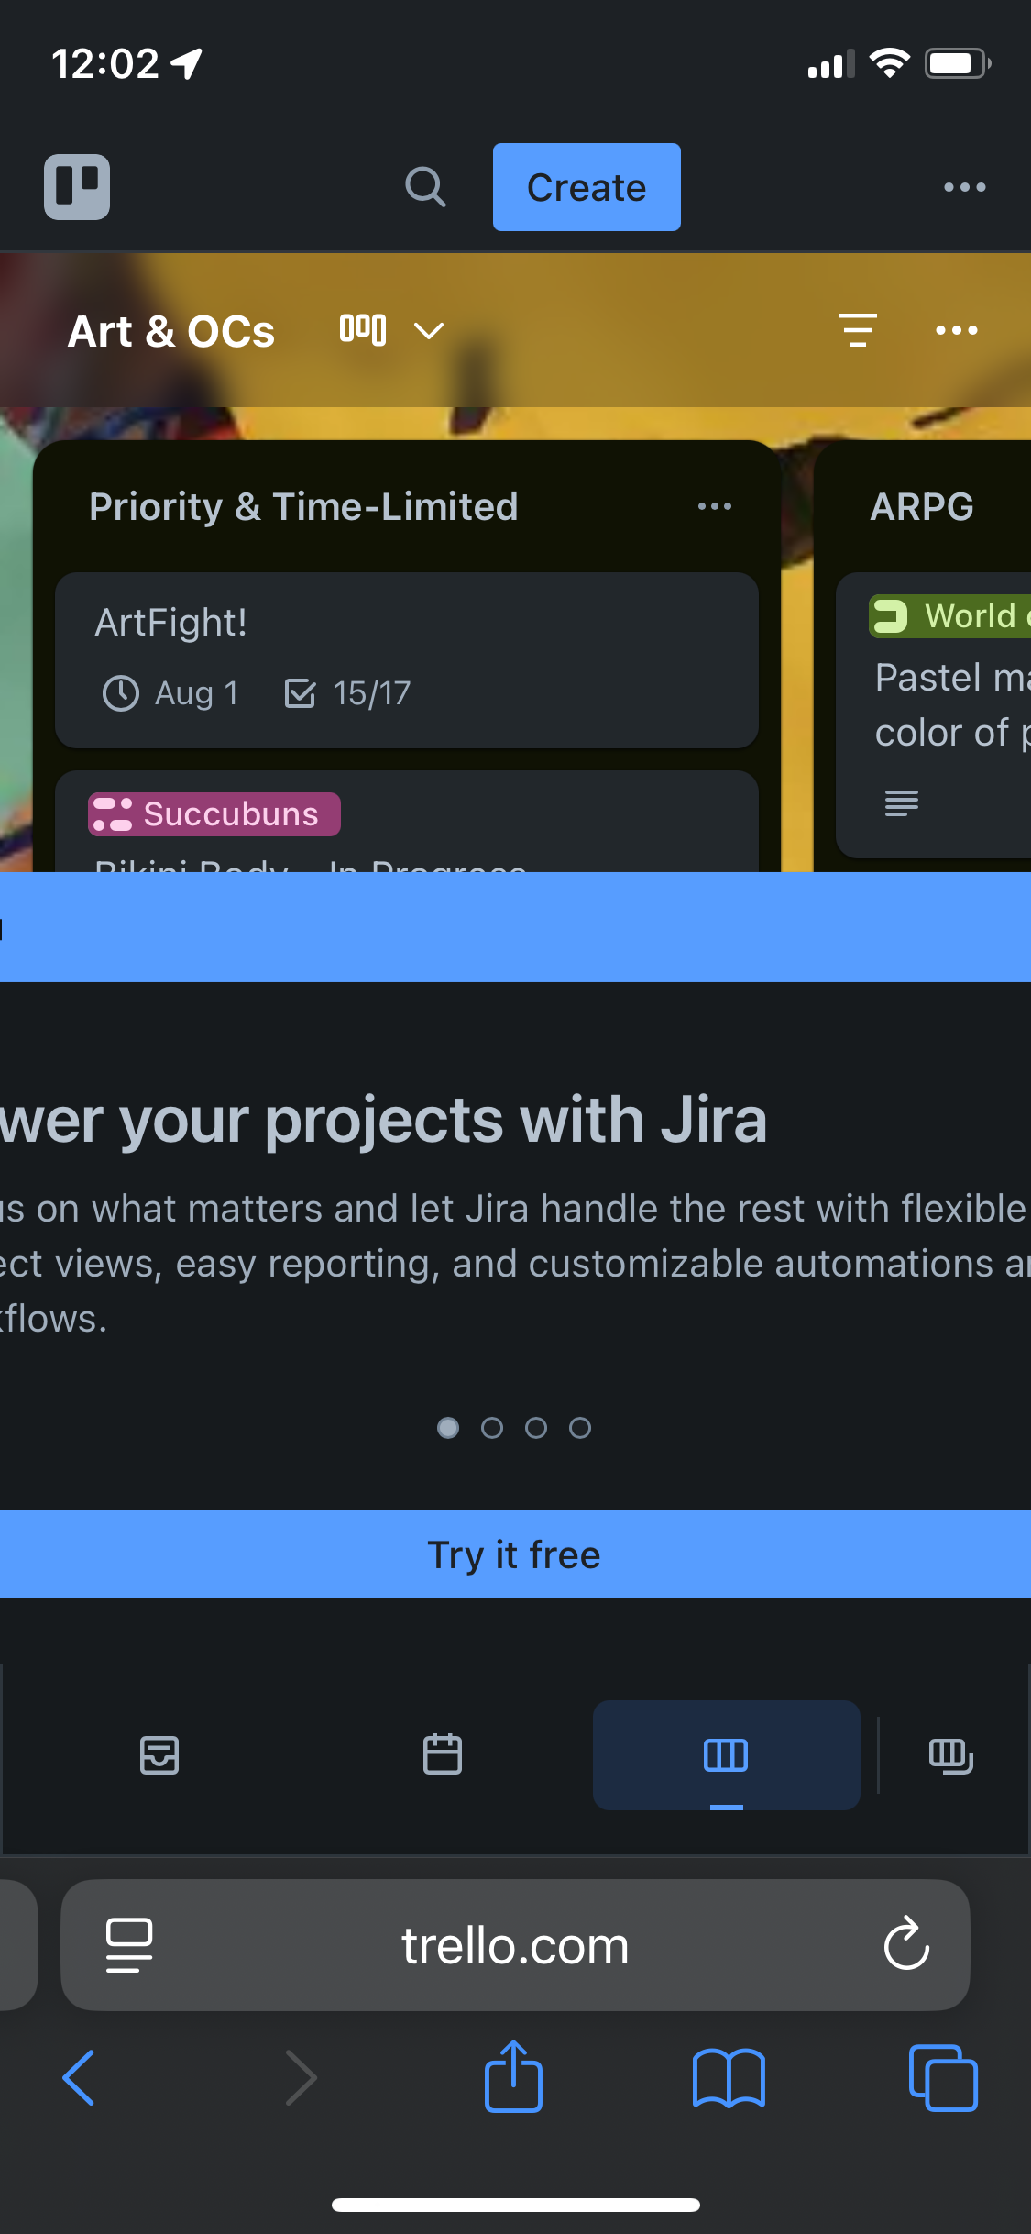Expand the board view switcher chevron
Viewport: 1031px width, 2234px height.
coord(429,330)
